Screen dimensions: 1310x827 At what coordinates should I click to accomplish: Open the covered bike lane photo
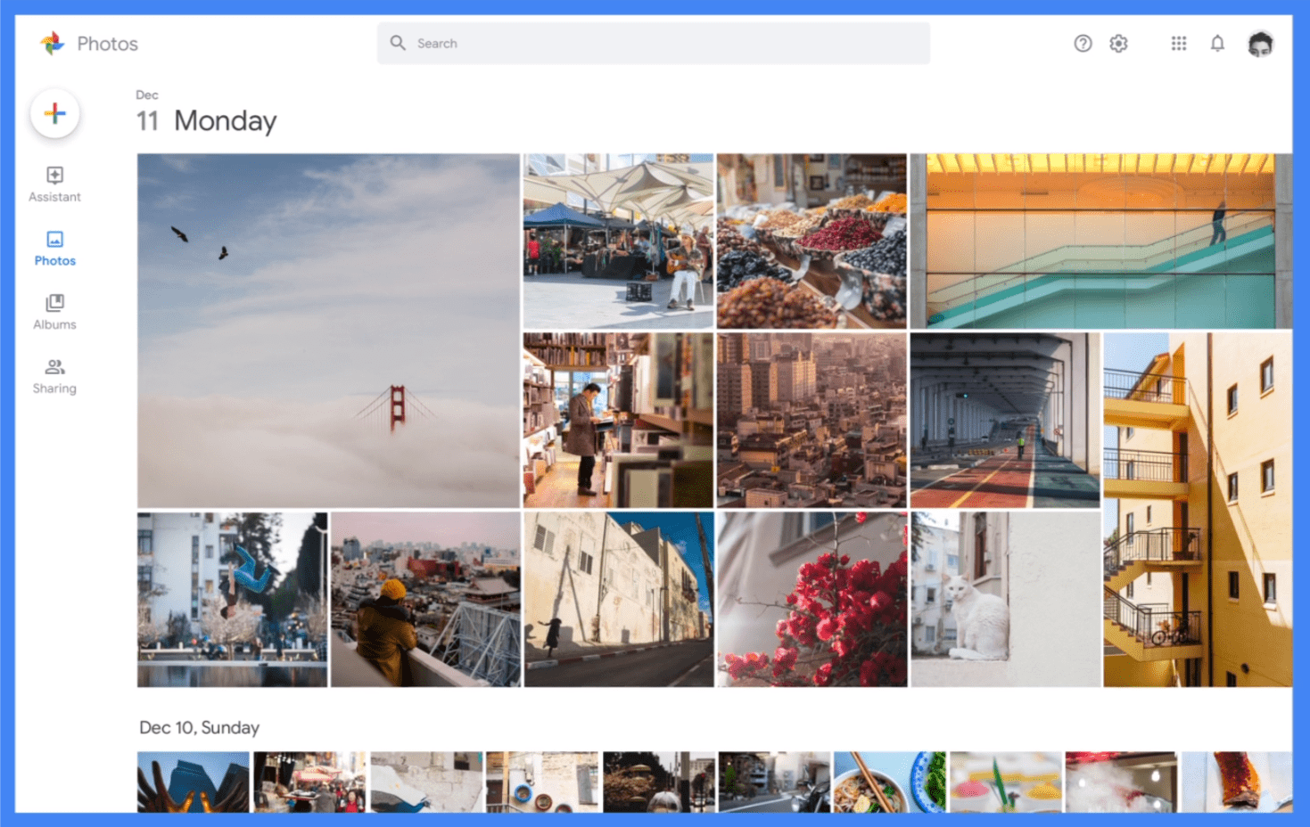(x=1005, y=421)
